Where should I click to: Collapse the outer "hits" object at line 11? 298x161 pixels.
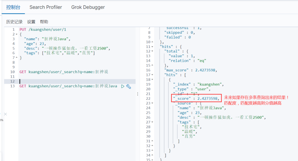[x=153, y=46]
